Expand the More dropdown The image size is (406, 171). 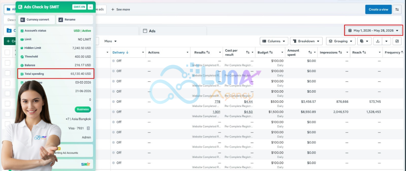[x=110, y=41]
